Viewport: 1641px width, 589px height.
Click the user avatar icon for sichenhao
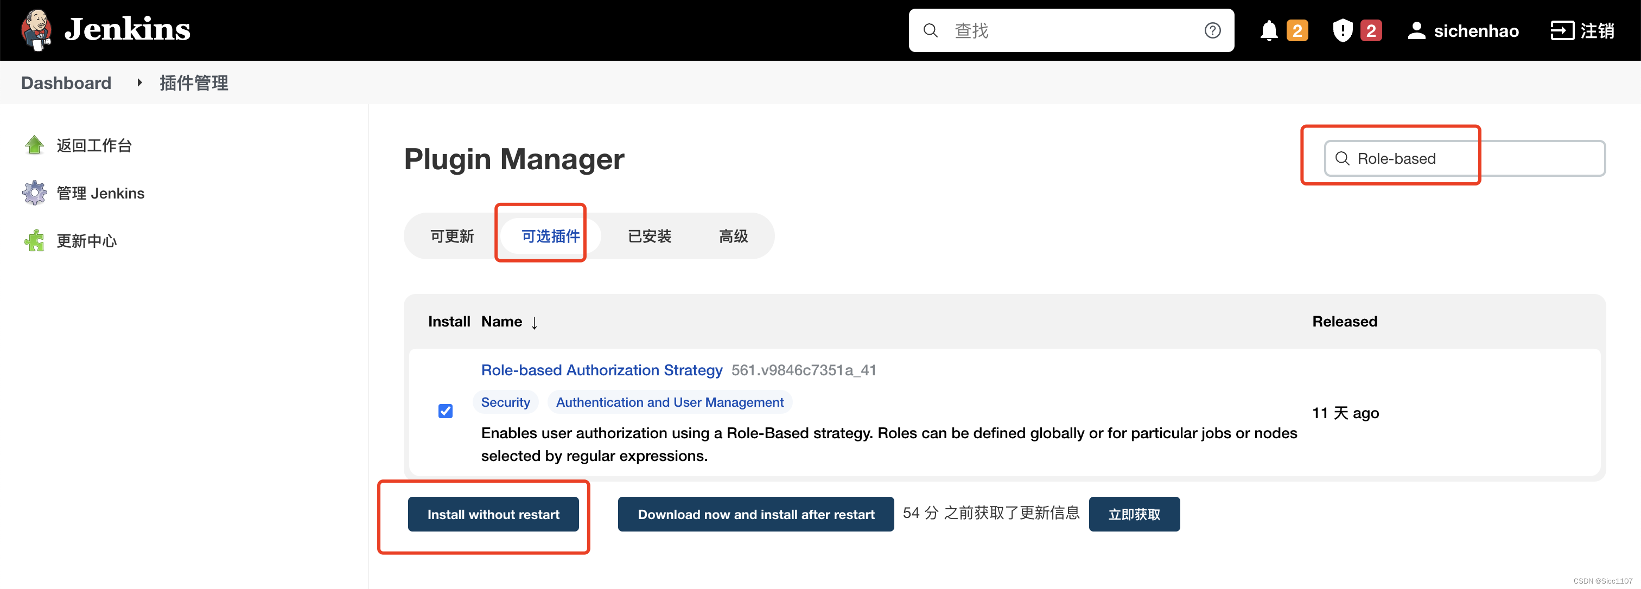tap(1416, 30)
